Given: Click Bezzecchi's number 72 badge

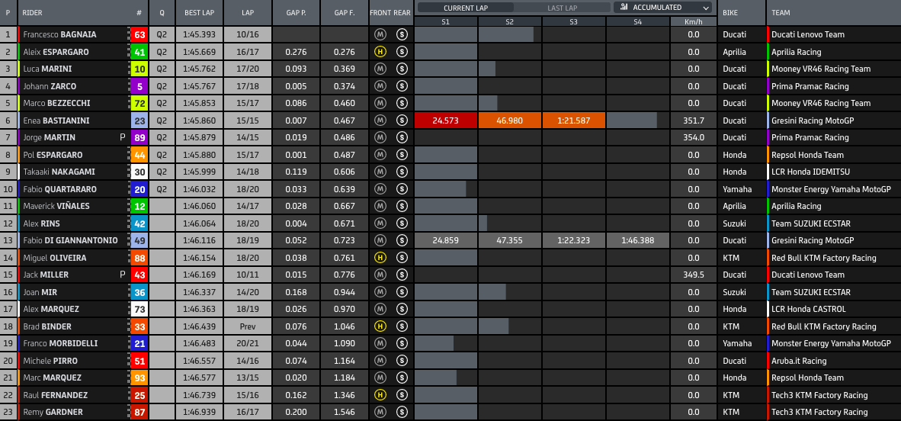Looking at the screenshot, I should (139, 104).
